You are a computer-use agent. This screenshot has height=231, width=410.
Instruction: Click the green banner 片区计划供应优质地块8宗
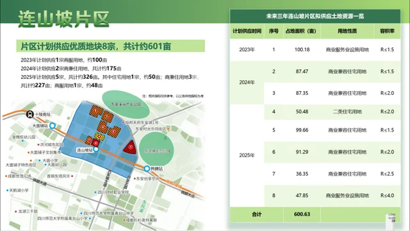coord(111,46)
